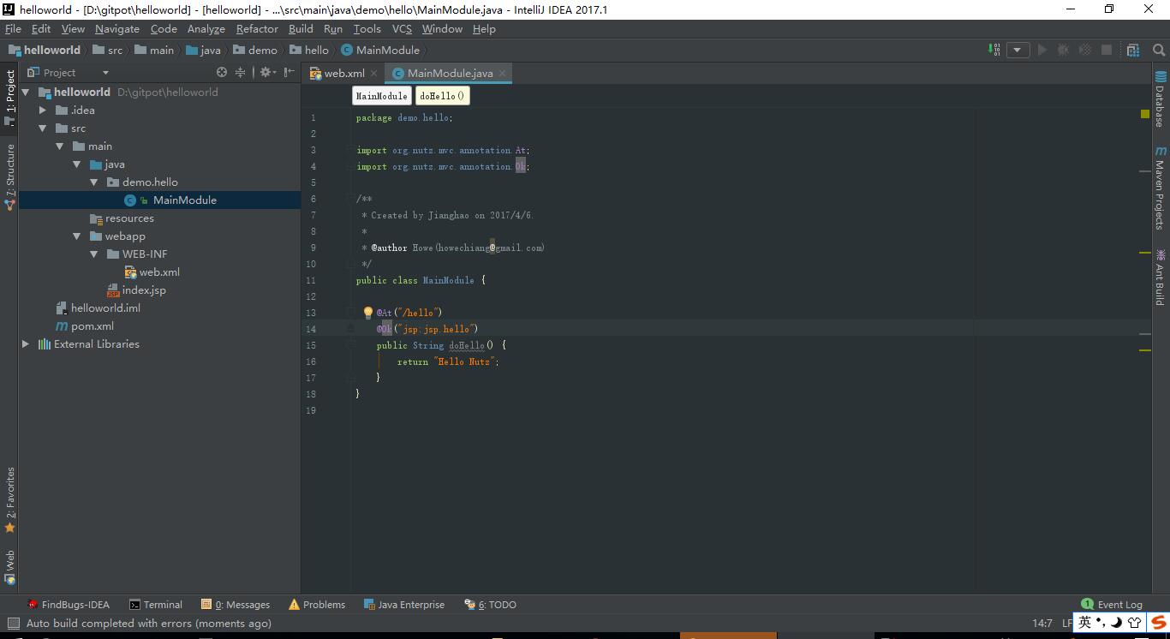Select pom.xml in the project tree
The width and height of the screenshot is (1170, 639).
(92, 326)
